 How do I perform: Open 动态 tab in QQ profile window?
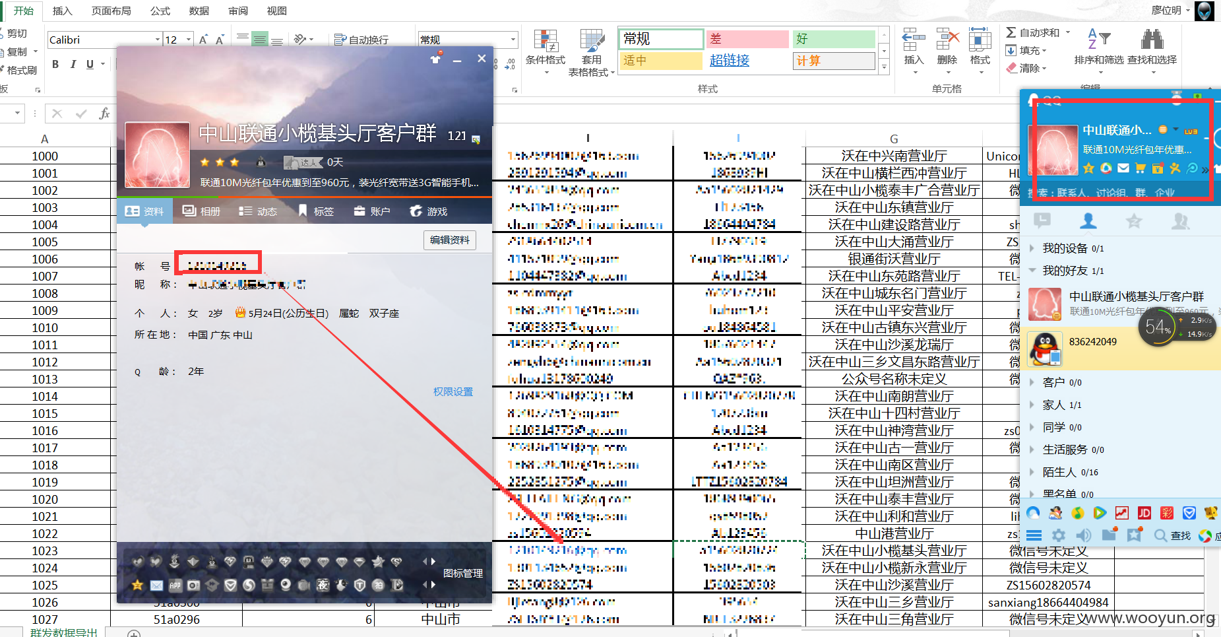pyautogui.click(x=258, y=211)
